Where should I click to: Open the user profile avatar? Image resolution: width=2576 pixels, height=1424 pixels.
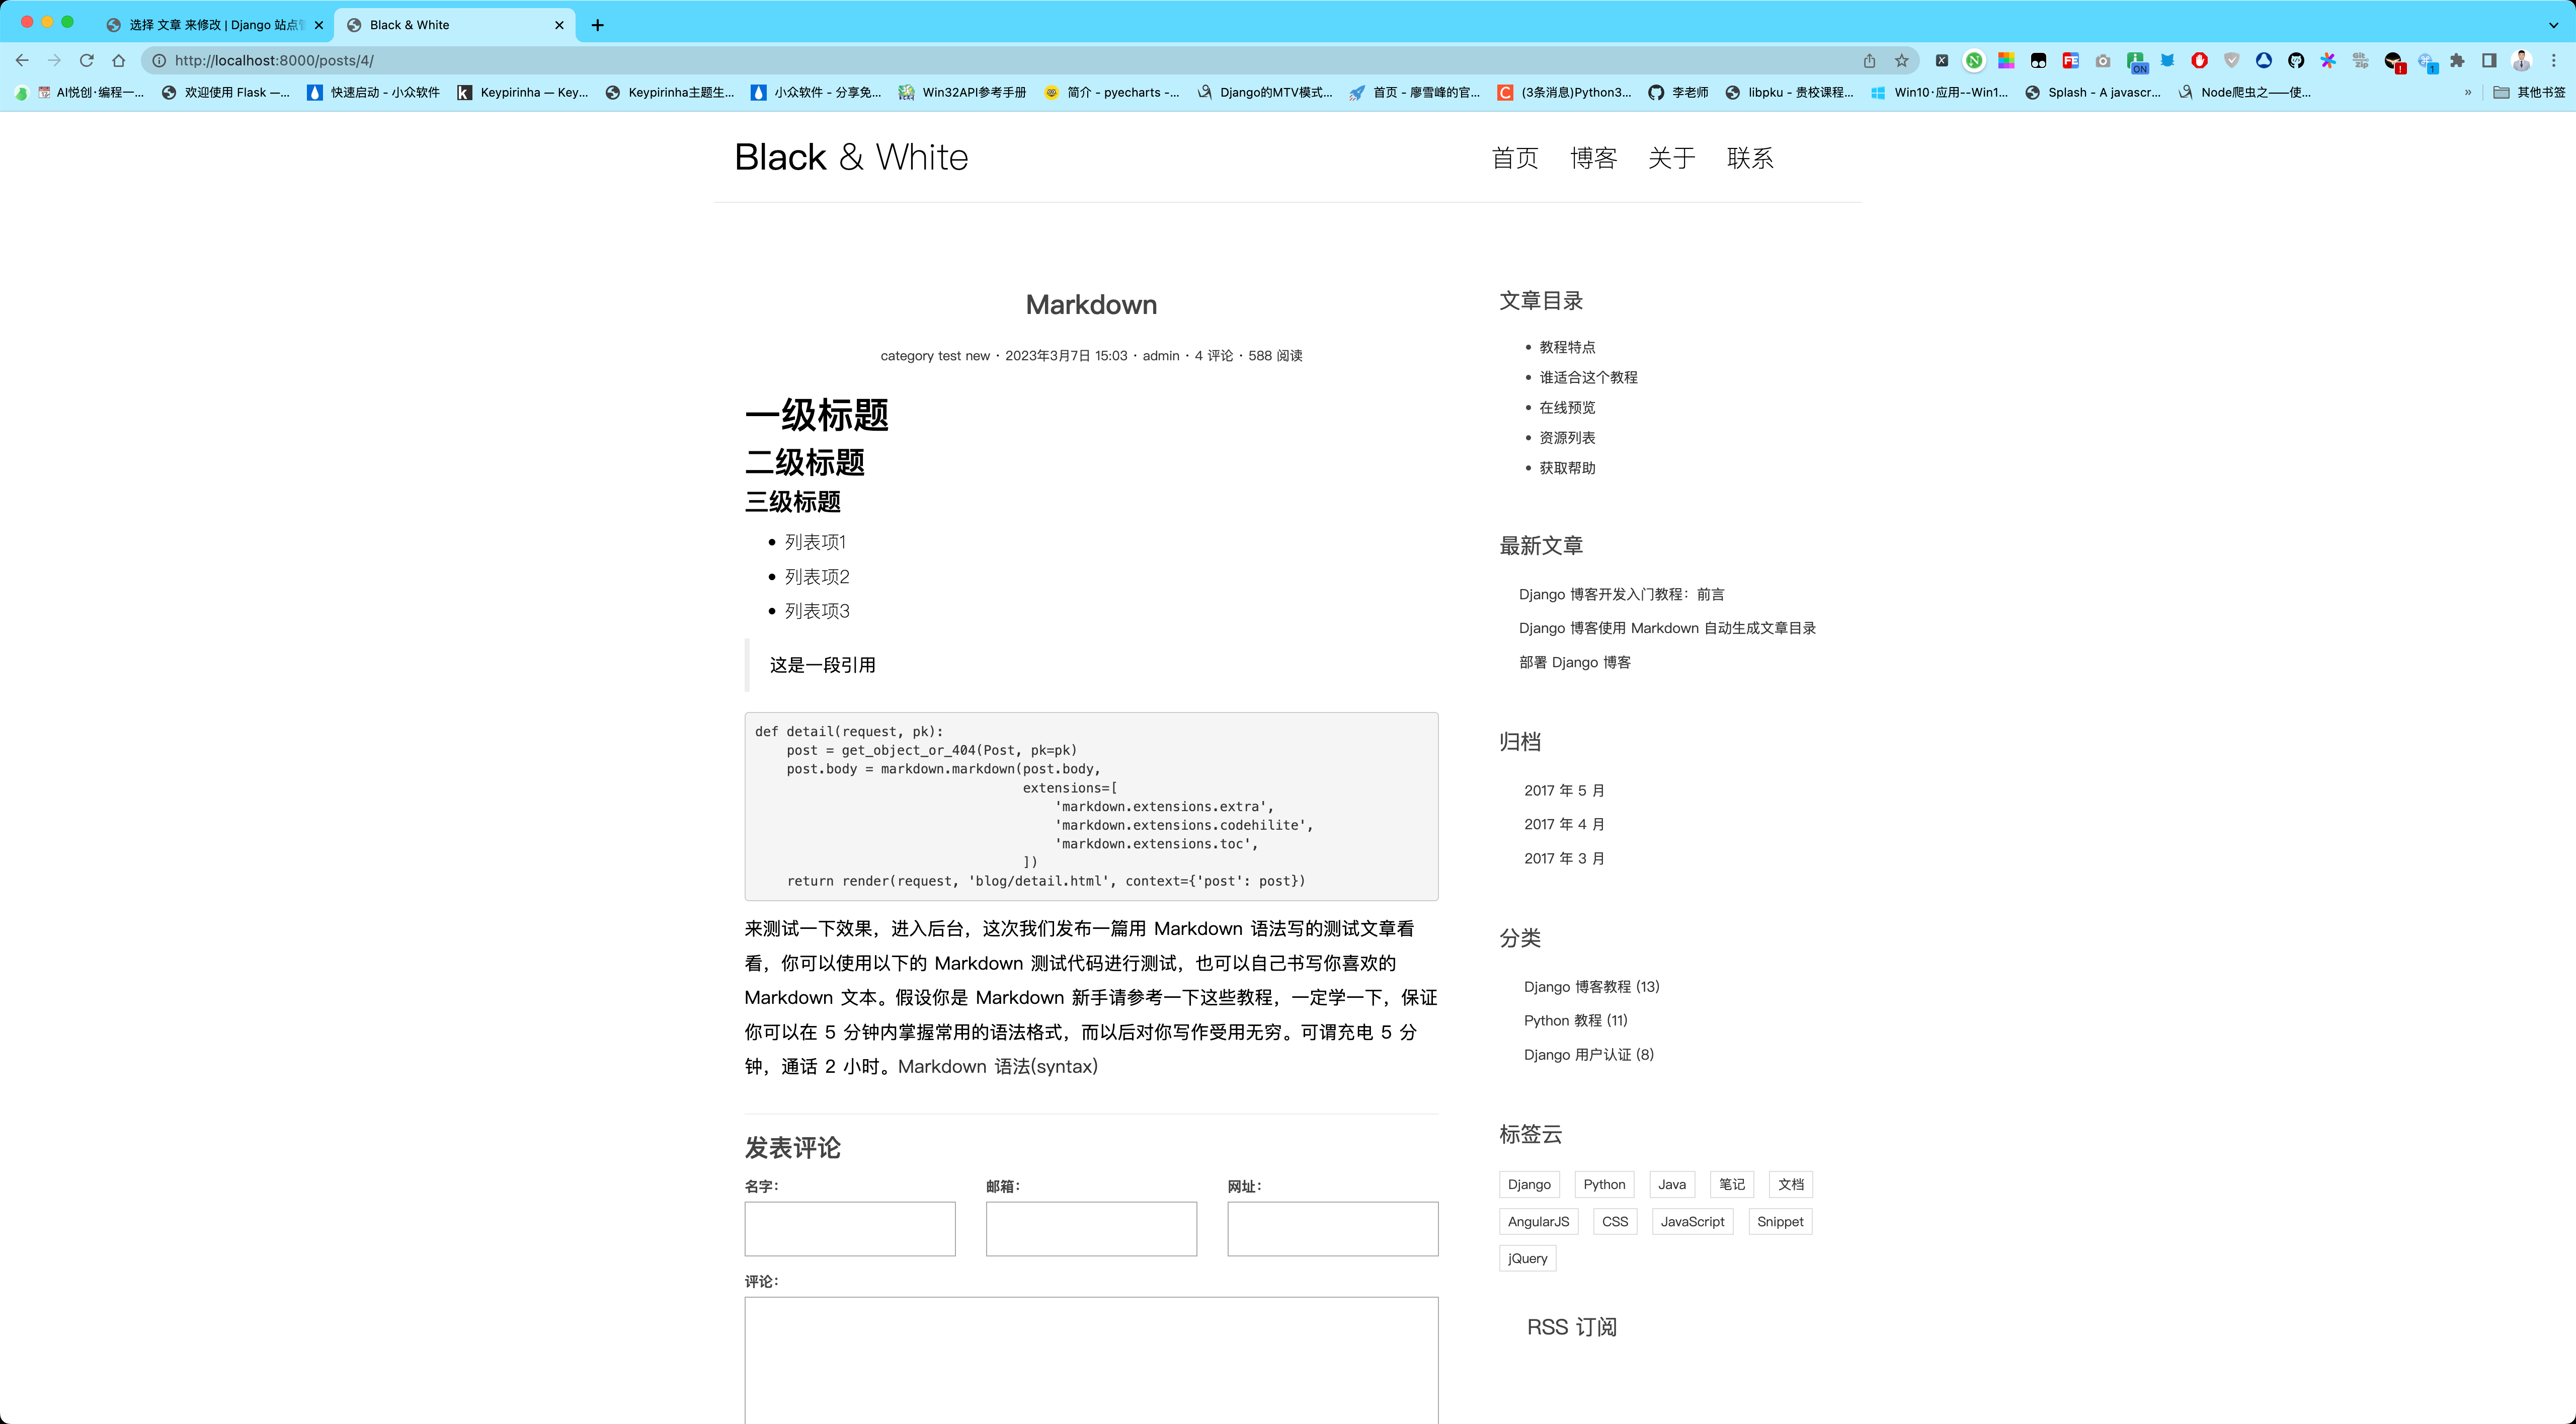coord(2521,60)
